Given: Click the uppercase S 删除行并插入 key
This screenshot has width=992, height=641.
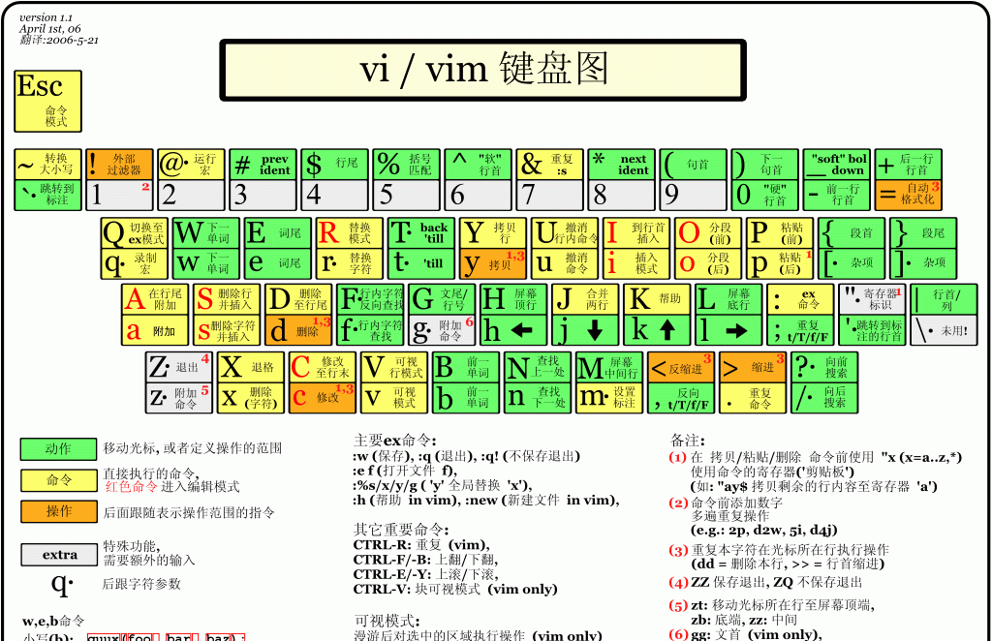Looking at the screenshot, I should [x=227, y=299].
